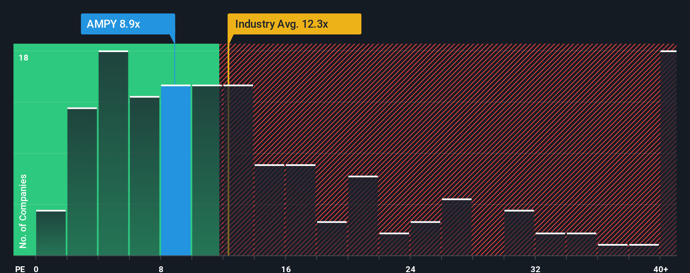Click the first short bar at PE 0
The image size is (690, 273).
(51, 233)
